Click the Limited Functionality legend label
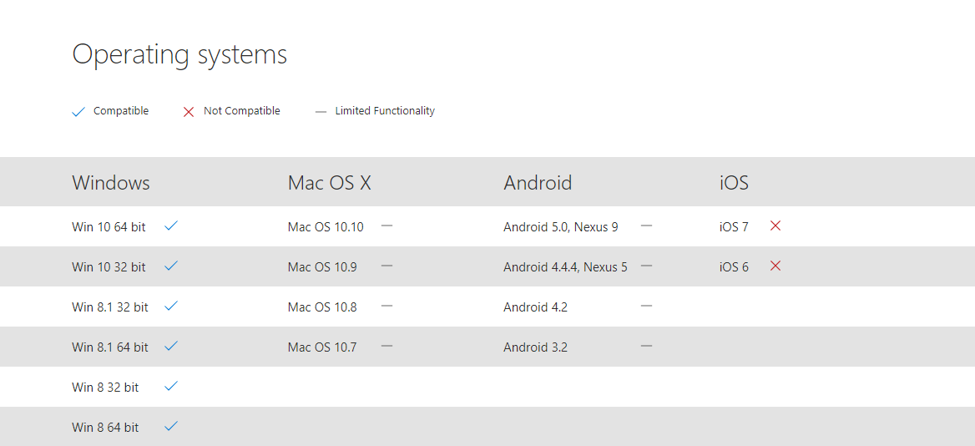Viewport: 975px width, 446px height. point(385,111)
